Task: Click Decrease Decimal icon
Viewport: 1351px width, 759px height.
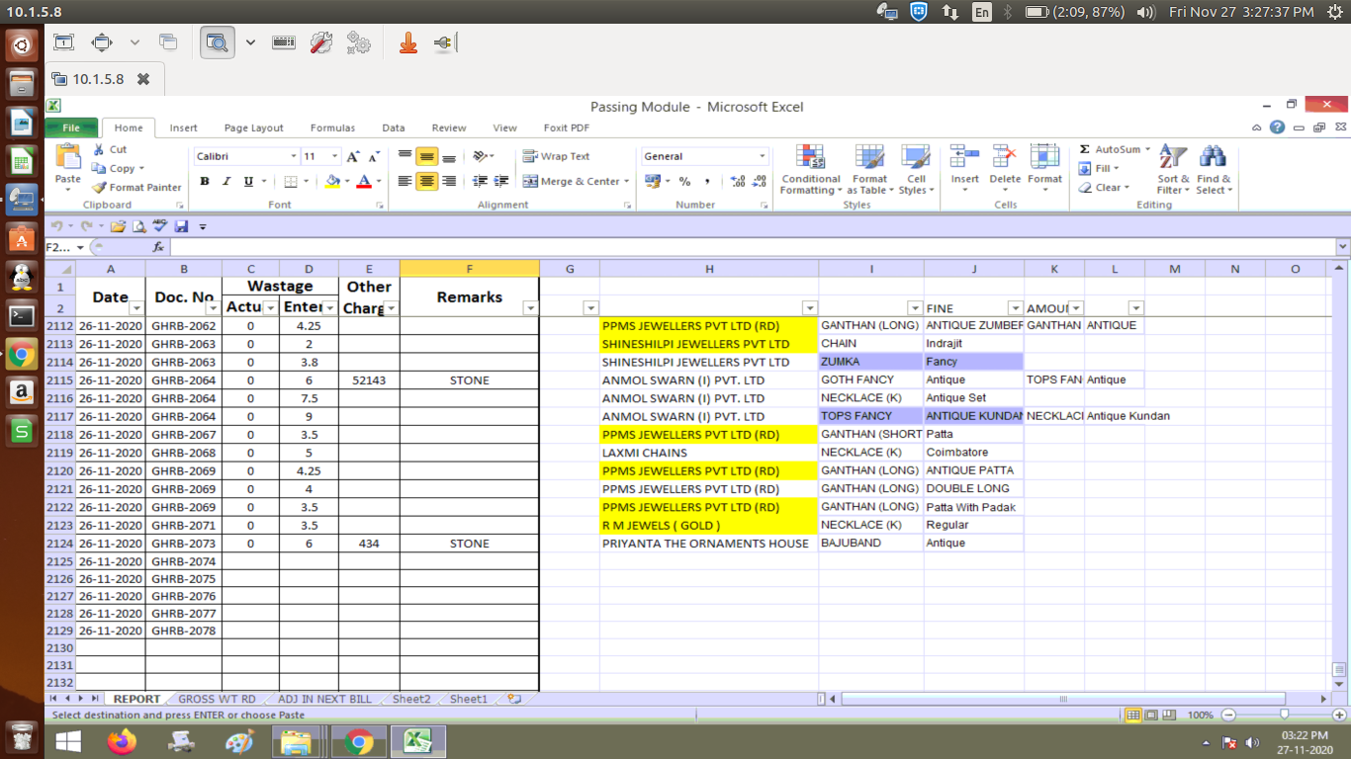Action: pyautogui.click(x=760, y=181)
